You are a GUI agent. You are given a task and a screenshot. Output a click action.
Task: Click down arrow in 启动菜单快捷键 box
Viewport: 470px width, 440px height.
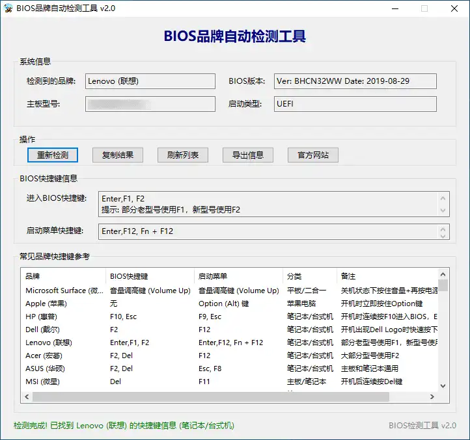point(443,235)
